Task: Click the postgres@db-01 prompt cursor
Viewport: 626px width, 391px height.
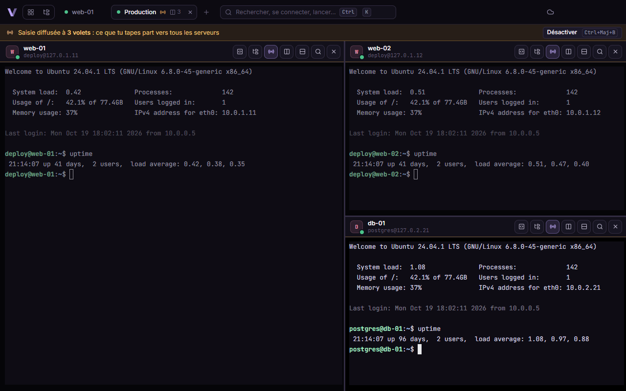Action: tap(420, 349)
